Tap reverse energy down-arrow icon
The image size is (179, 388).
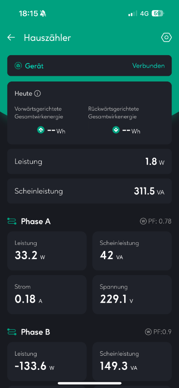coord(116,130)
